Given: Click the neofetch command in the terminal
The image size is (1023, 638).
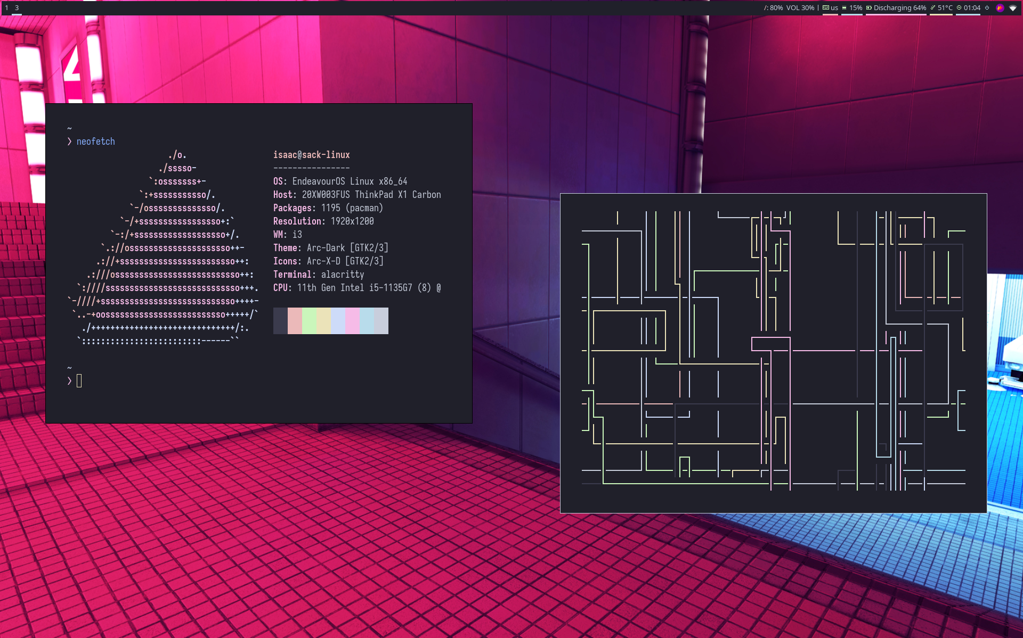Looking at the screenshot, I should (96, 141).
